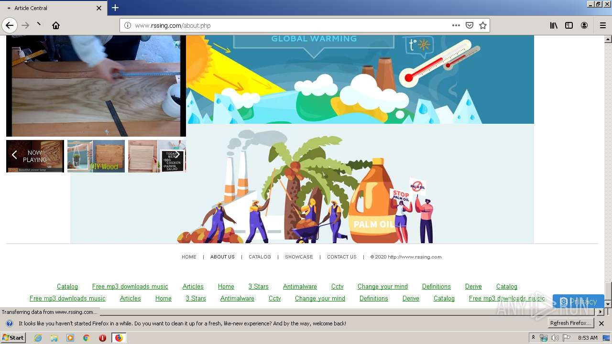
Task: Open Articles link in the lower link row
Action: click(x=131, y=299)
